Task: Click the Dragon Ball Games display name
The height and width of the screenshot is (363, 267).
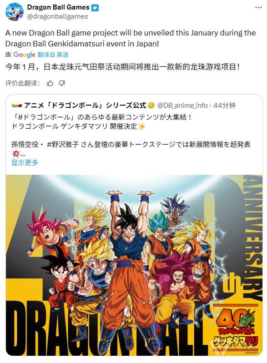Action: (x=58, y=7)
